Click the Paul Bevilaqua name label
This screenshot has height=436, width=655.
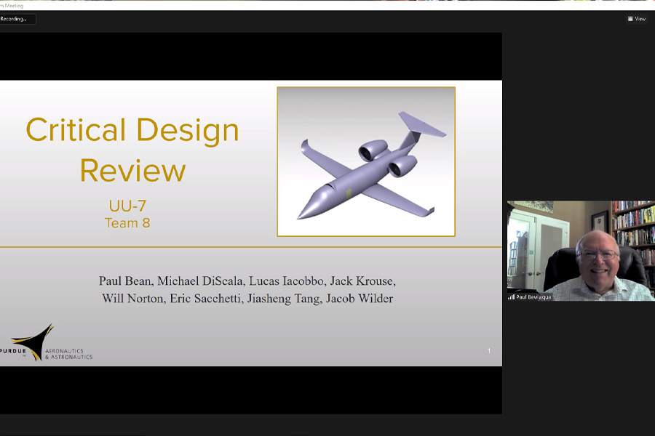pyautogui.click(x=535, y=296)
